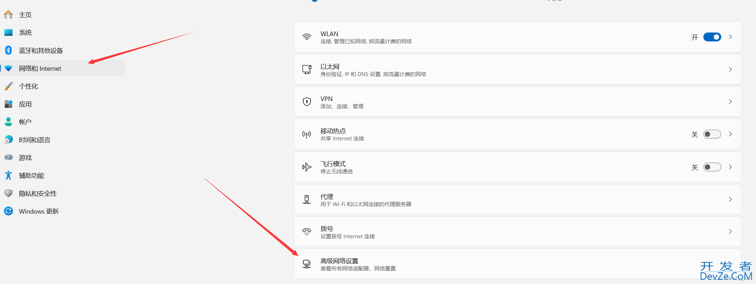Click text 停止无线通信
Screen dimensions: 756x284
(x=337, y=171)
